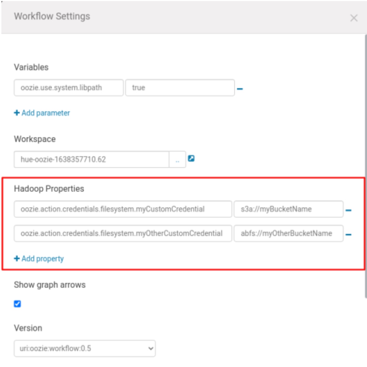This screenshot has width=367, height=367.
Task: Remove the myCustomCredential Hadoop property
Action: (348, 210)
